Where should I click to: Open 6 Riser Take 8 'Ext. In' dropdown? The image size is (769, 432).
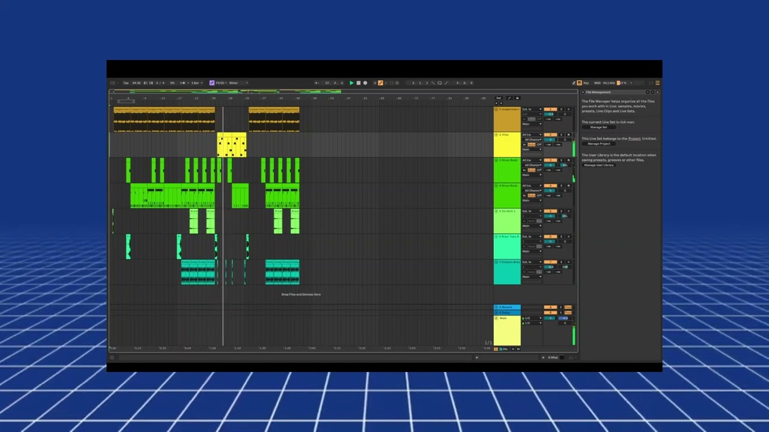tap(532, 236)
